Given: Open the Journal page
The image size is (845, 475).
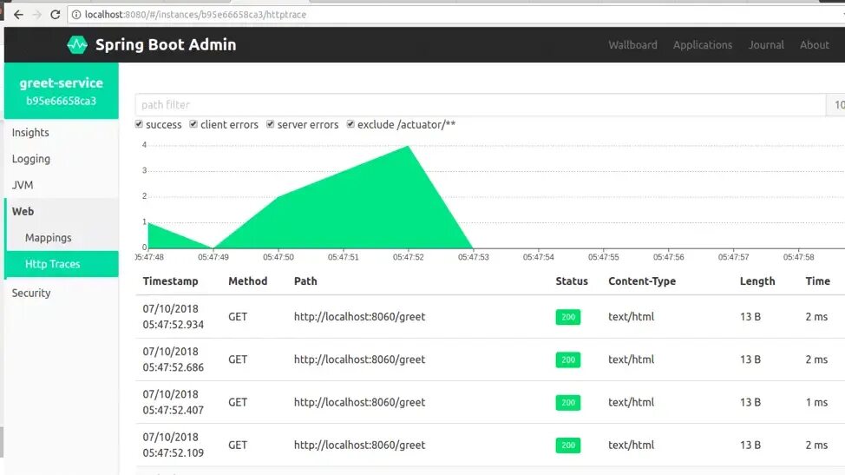Looking at the screenshot, I should click(766, 45).
